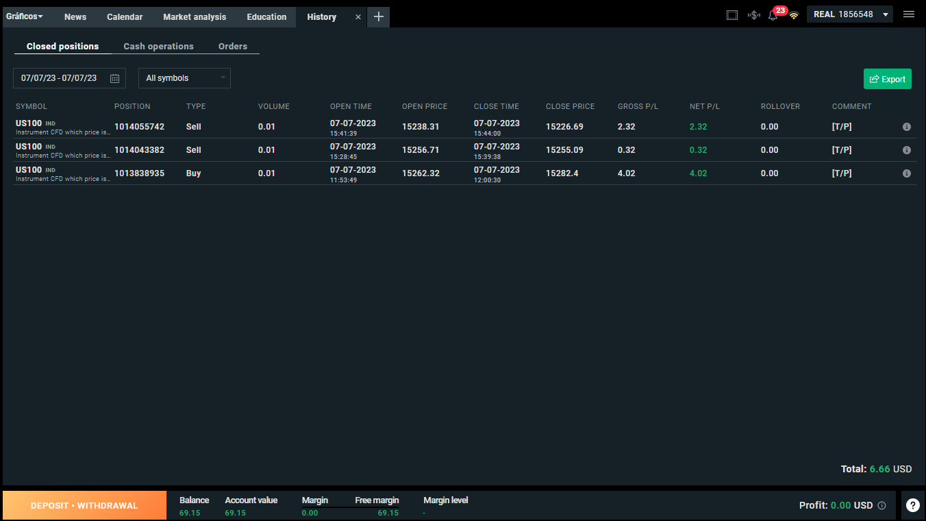The height and width of the screenshot is (521, 926).
Task: Click net P/L value 0.32 in green
Action: [699, 150]
